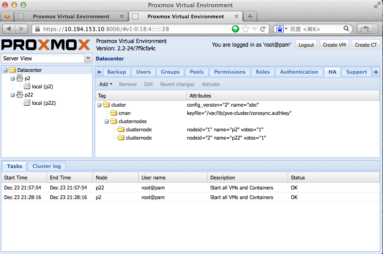
Task: Select the HA tab
Action: [332, 72]
